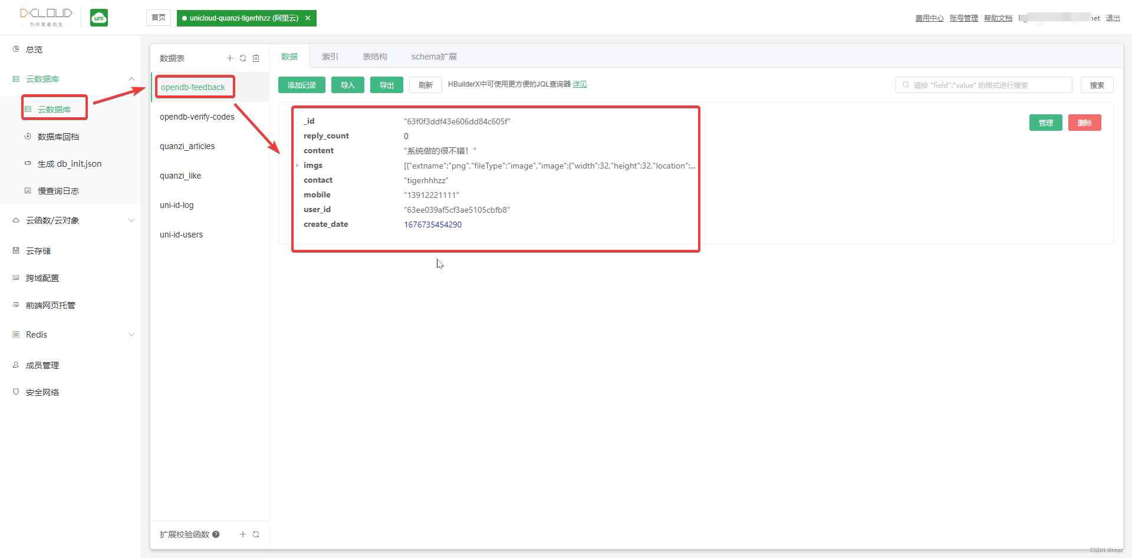Click the mobile value 13912221111

coord(432,195)
